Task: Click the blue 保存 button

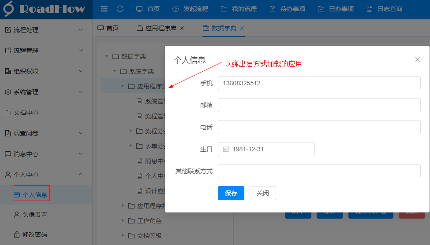Action: [231, 193]
